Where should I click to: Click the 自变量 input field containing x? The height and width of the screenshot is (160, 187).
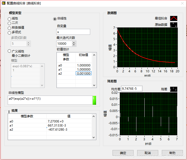click(x=73, y=32)
